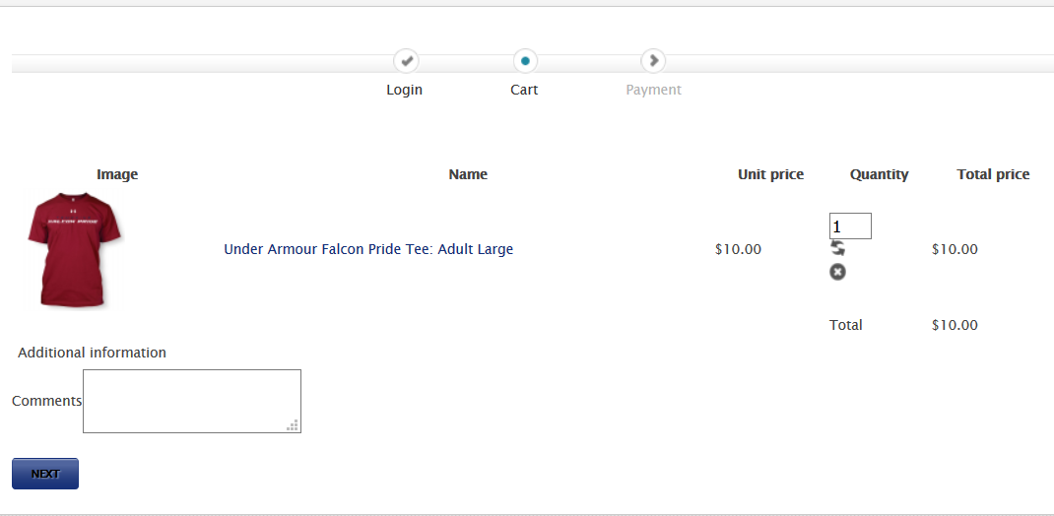Click the Login step label
The height and width of the screenshot is (516, 1054).
[x=404, y=90]
